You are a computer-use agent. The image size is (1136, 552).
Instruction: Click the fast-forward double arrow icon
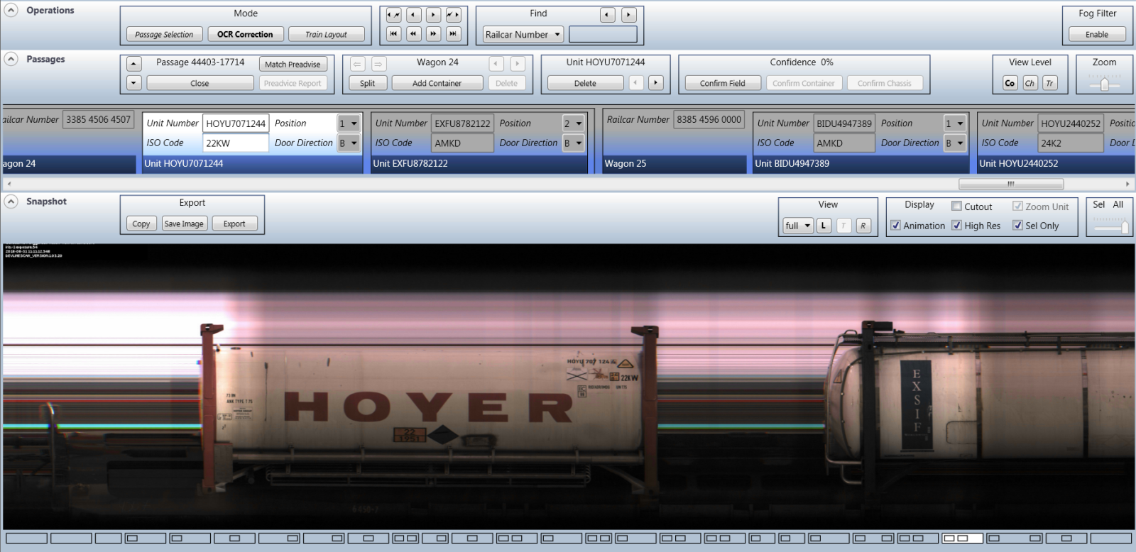(x=433, y=33)
